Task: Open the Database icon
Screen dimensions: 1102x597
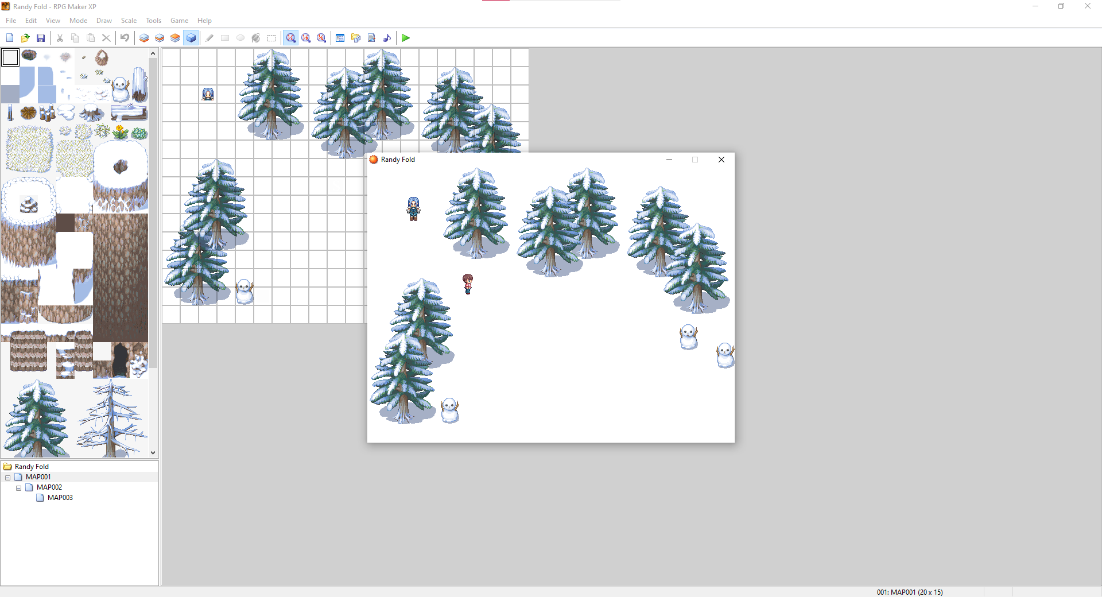Action: 340,38
